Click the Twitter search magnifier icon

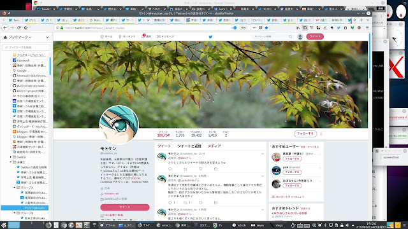pyautogui.click(x=291, y=37)
